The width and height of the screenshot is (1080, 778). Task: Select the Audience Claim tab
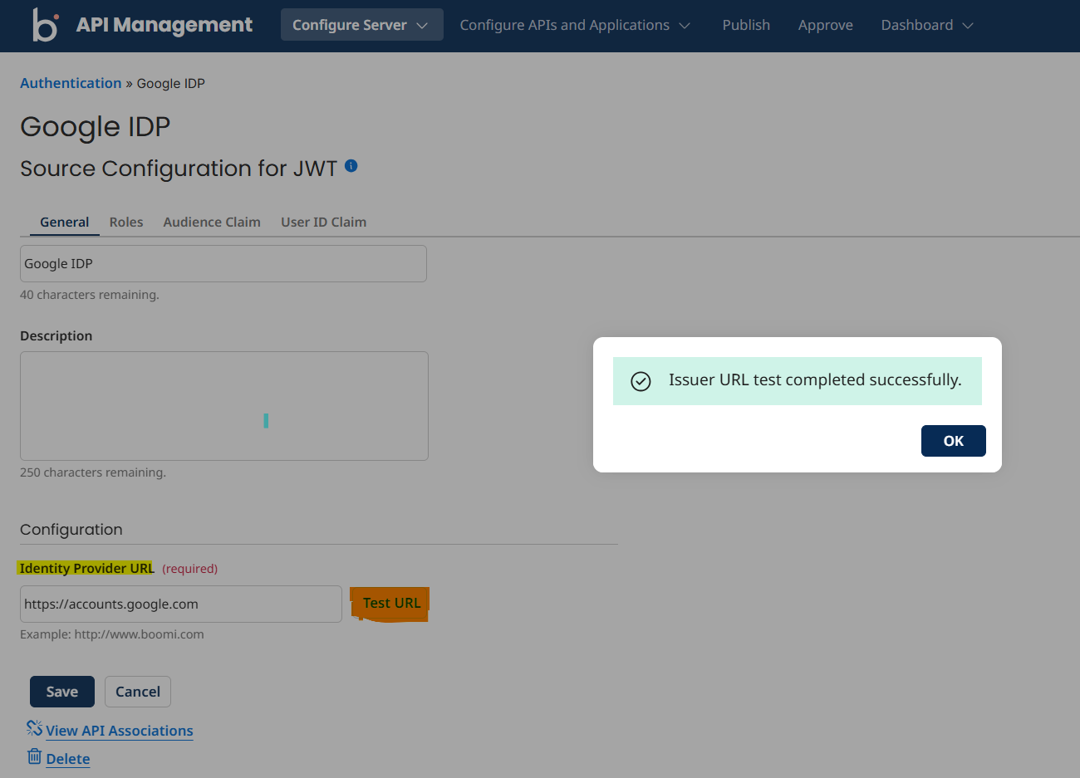click(211, 222)
